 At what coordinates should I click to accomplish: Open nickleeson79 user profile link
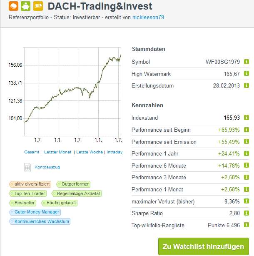coord(148,18)
